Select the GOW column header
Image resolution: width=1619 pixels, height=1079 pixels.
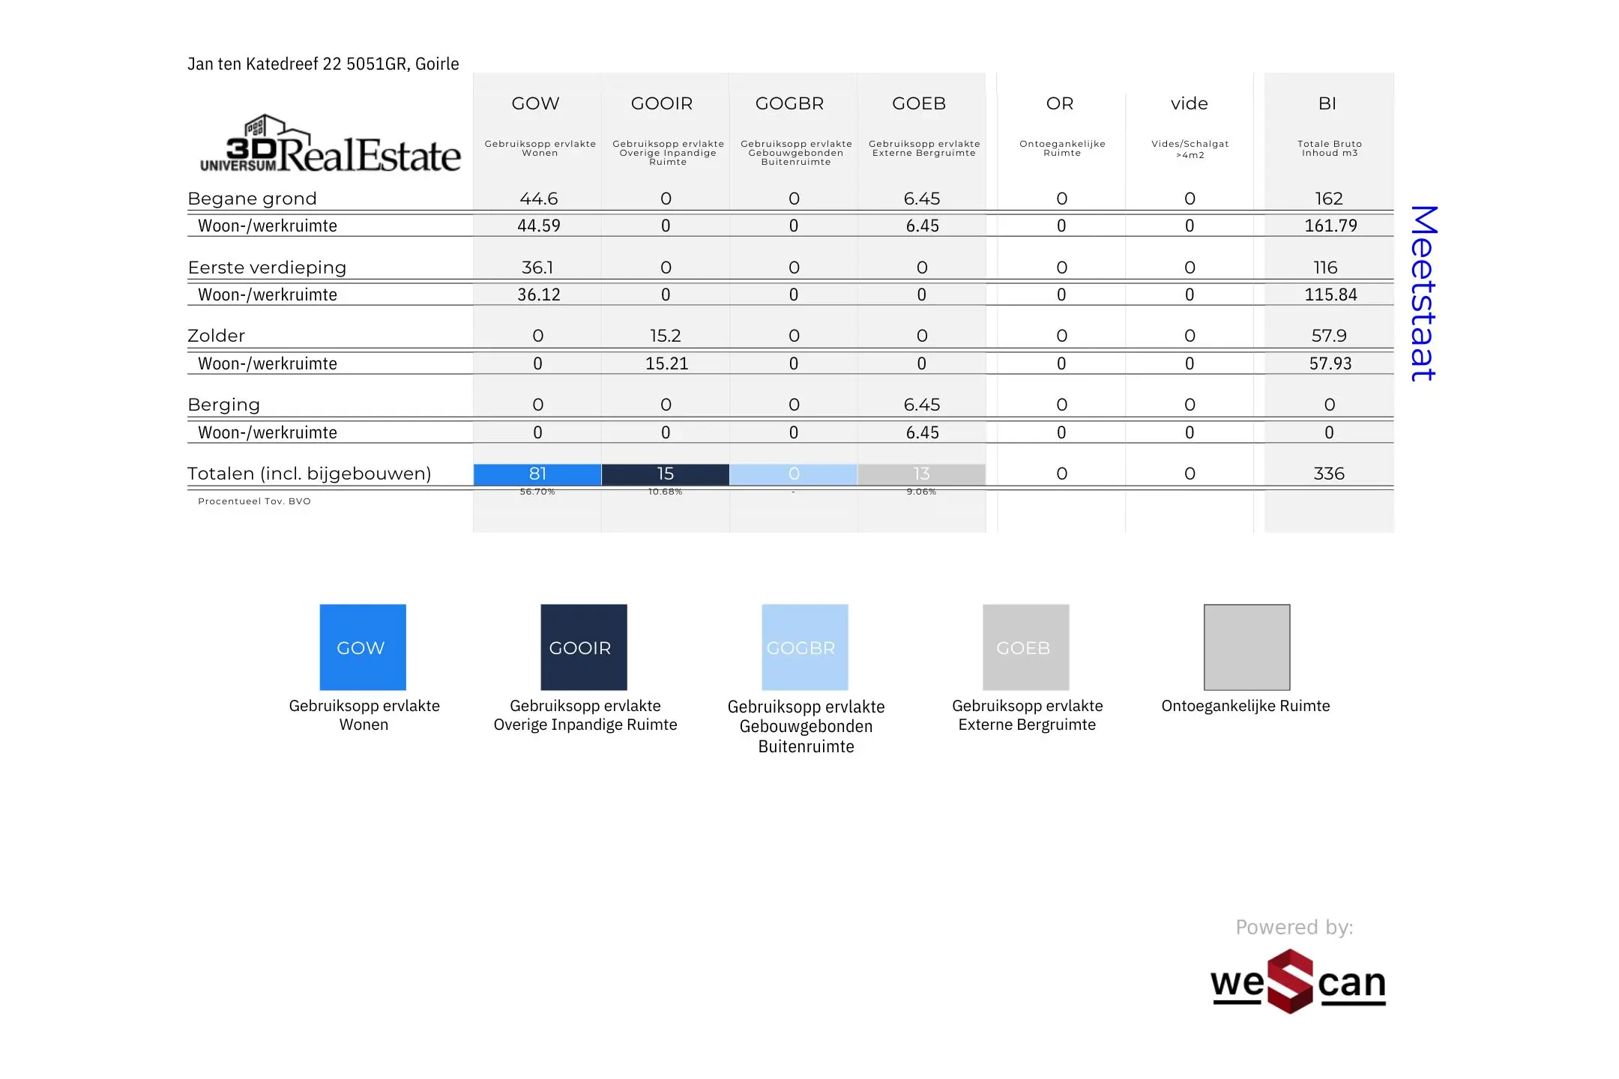click(x=535, y=103)
